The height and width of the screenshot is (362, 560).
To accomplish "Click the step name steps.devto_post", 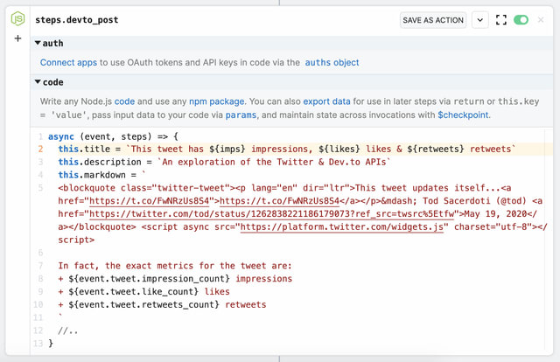I will pos(77,20).
